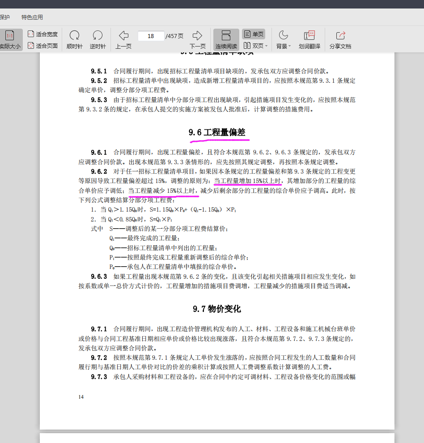Go to previous page (上一页)

click(123, 40)
